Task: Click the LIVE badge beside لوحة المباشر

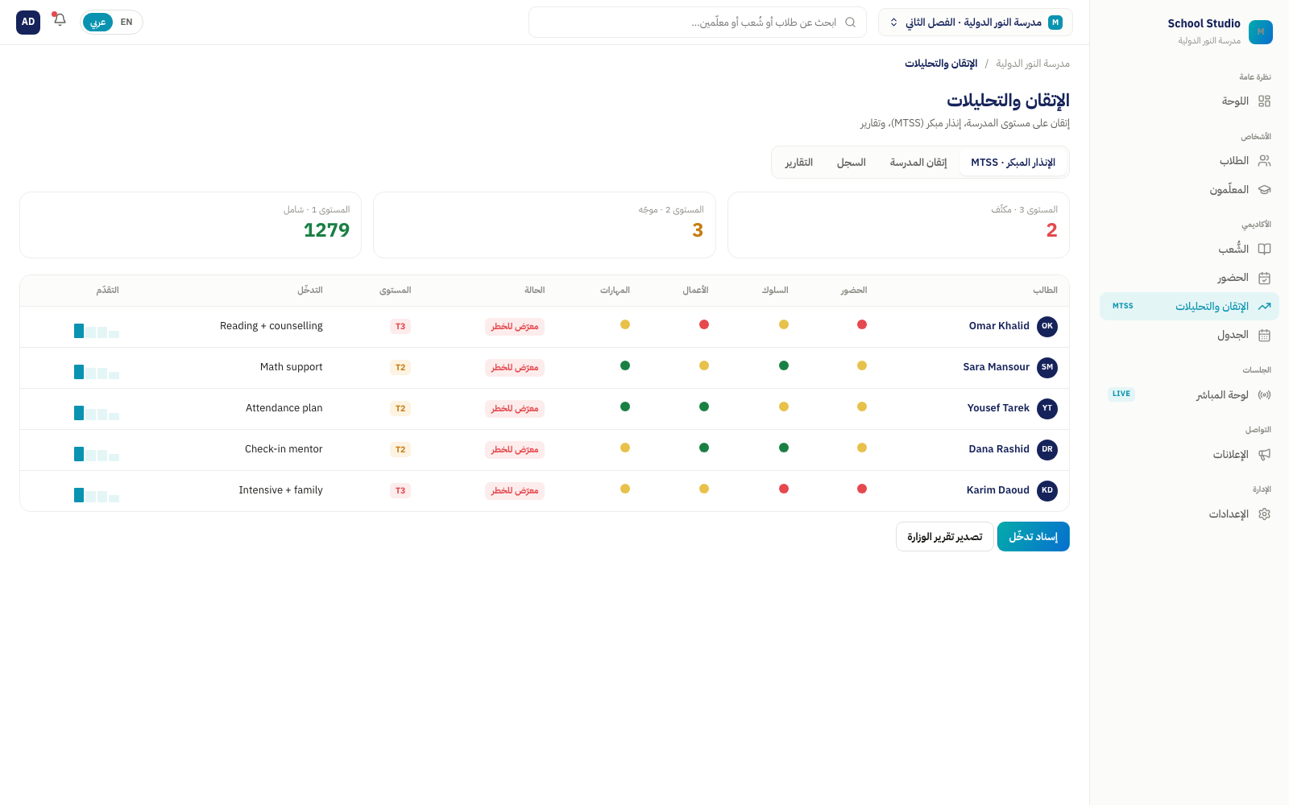Action: click(1121, 394)
